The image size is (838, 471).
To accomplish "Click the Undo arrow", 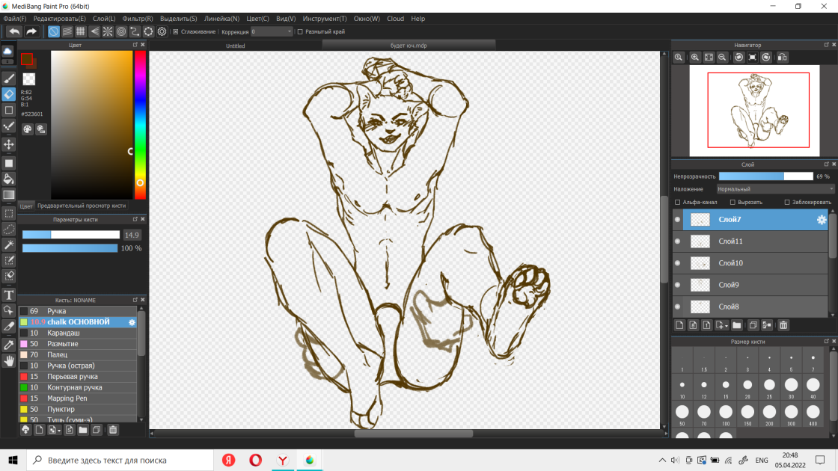I will pos(14,31).
